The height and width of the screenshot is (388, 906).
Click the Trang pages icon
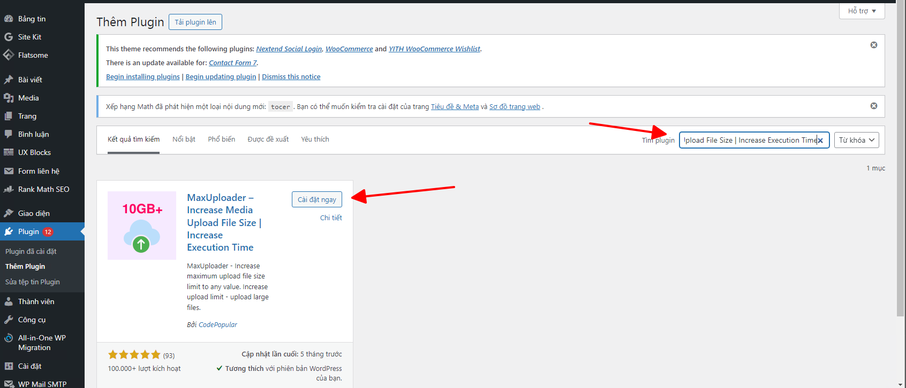point(9,116)
